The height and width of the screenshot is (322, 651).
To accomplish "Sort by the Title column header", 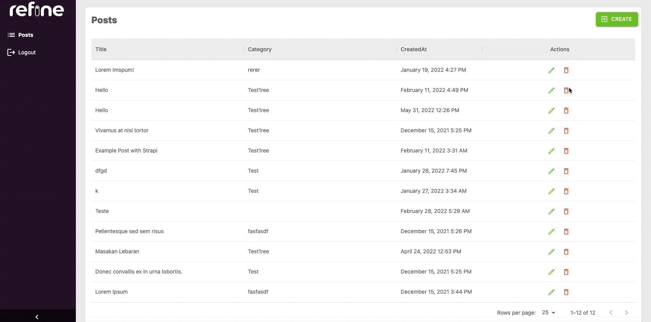I will click(101, 49).
